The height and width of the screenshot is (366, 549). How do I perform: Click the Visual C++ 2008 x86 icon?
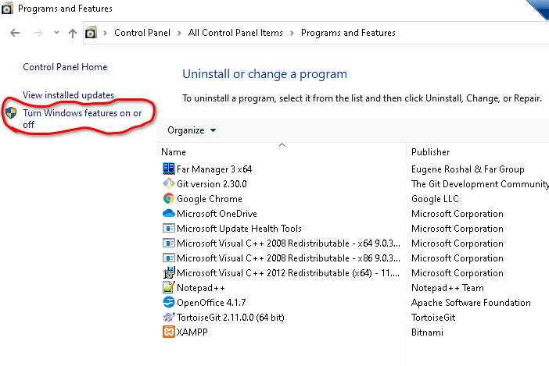pyautogui.click(x=168, y=258)
